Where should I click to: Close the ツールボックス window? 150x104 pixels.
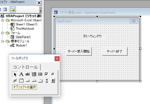coord(57,59)
